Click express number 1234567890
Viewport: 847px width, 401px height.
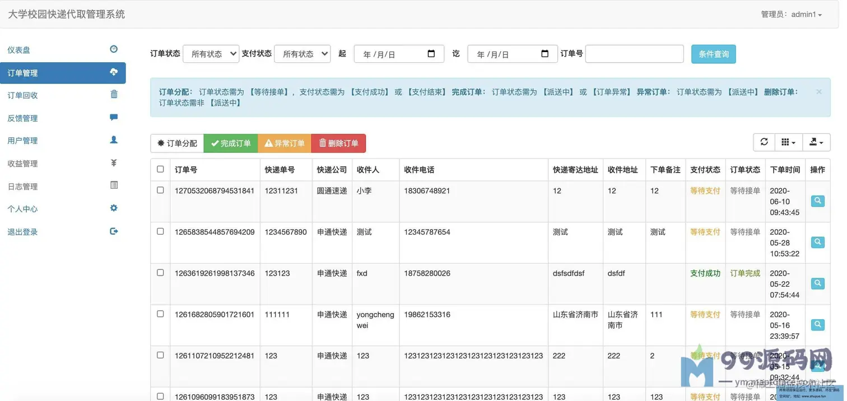286,232
